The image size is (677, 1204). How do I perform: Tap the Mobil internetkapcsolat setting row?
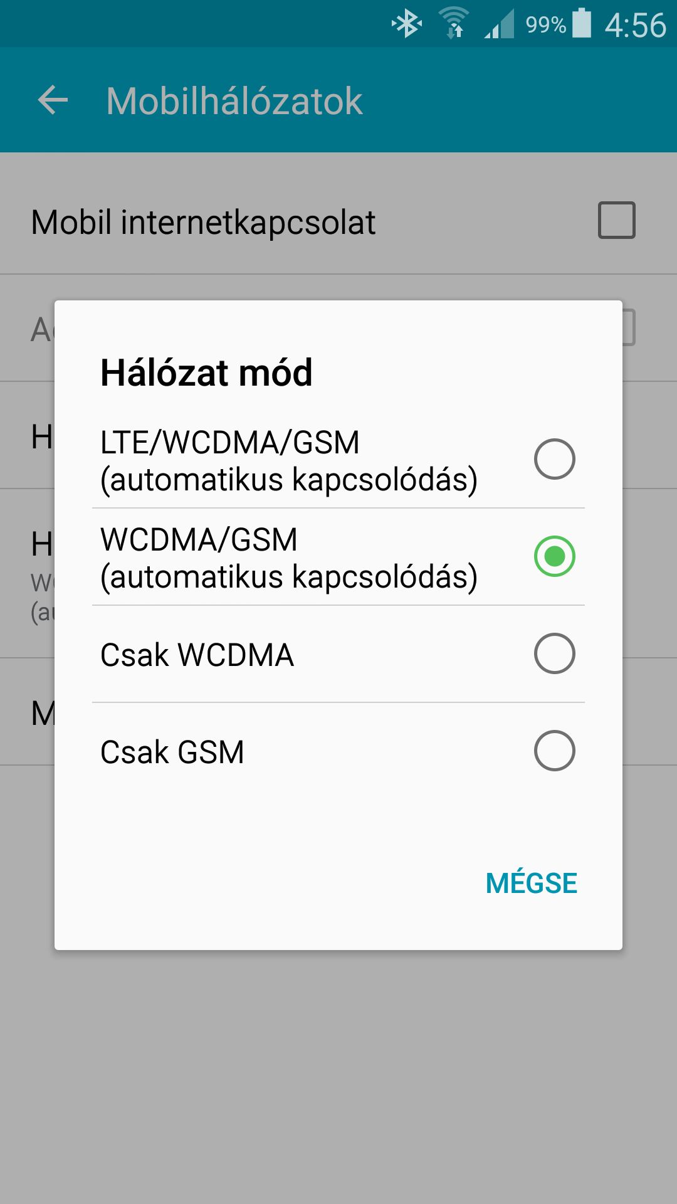338,221
